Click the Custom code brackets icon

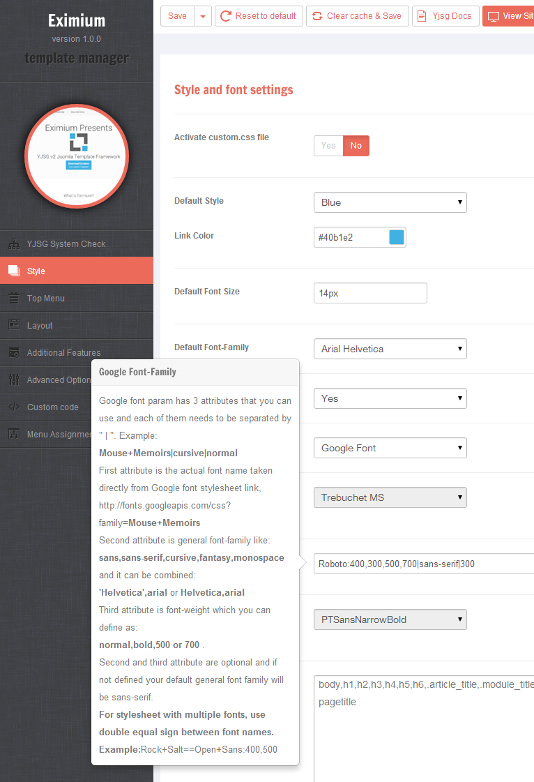(x=14, y=407)
